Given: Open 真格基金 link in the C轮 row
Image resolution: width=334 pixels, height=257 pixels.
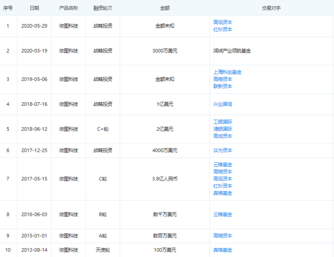Looking at the screenshot, I should click(x=222, y=193).
